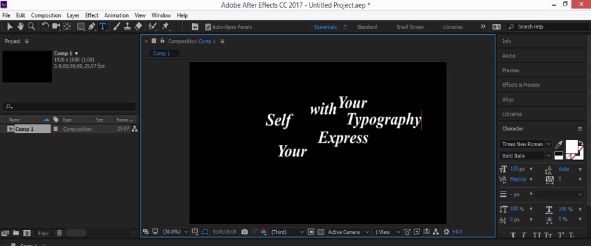
Task: Switch to the Small Screen workspace
Action: point(410,27)
